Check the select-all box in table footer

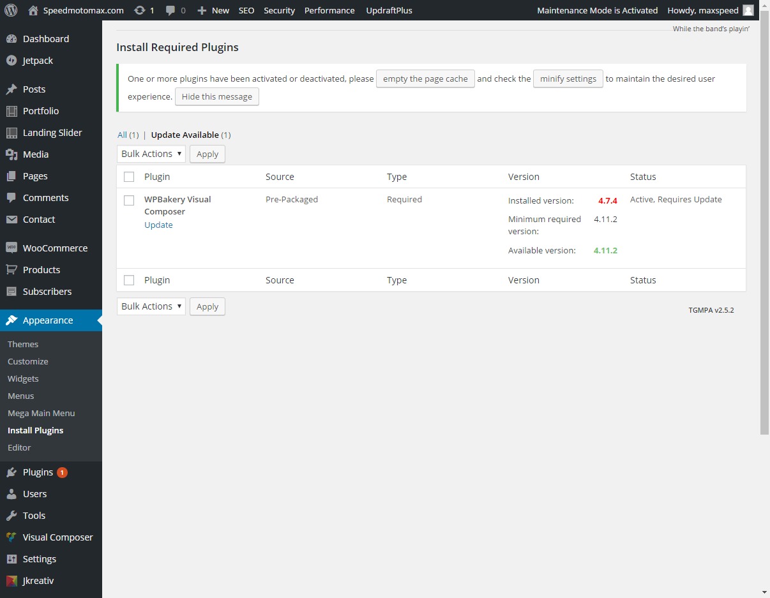point(129,280)
